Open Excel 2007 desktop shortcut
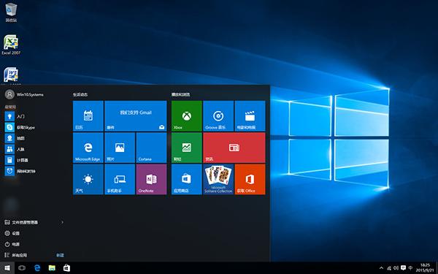The height and width of the screenshot is (274, 438). (11, 45)
